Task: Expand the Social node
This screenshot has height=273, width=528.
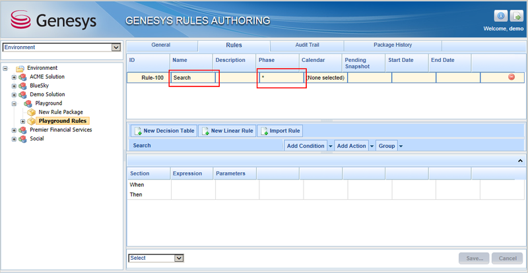Action: pyautogui.click(x=14, y=138)
